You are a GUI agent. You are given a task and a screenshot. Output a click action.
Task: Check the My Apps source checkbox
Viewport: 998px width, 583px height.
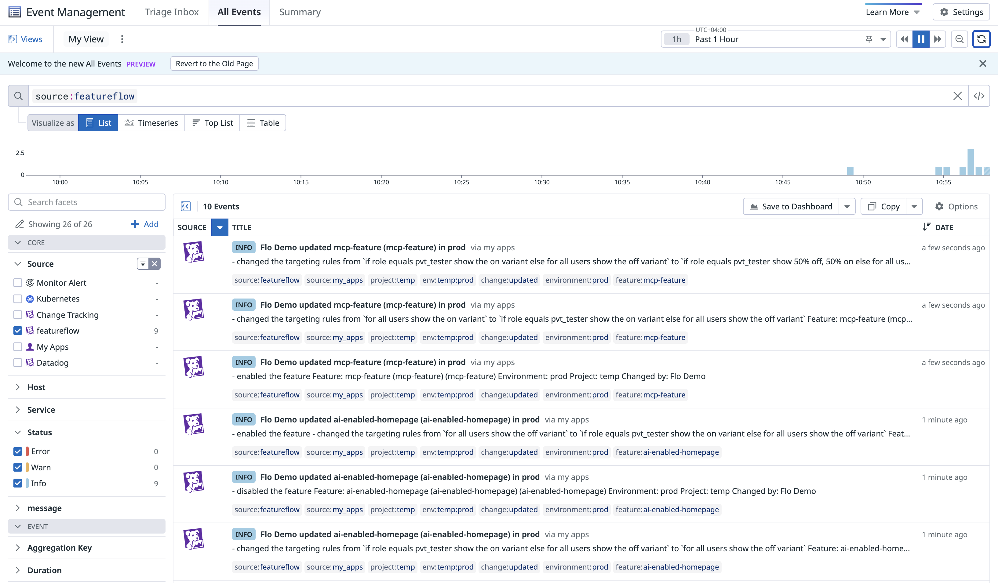click(17, 347)
